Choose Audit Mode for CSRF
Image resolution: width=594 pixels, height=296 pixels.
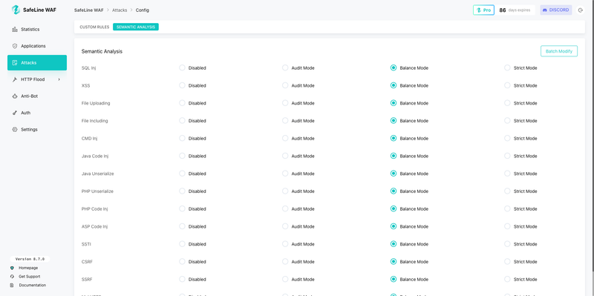pyautogui.click(x=285, y=262)
